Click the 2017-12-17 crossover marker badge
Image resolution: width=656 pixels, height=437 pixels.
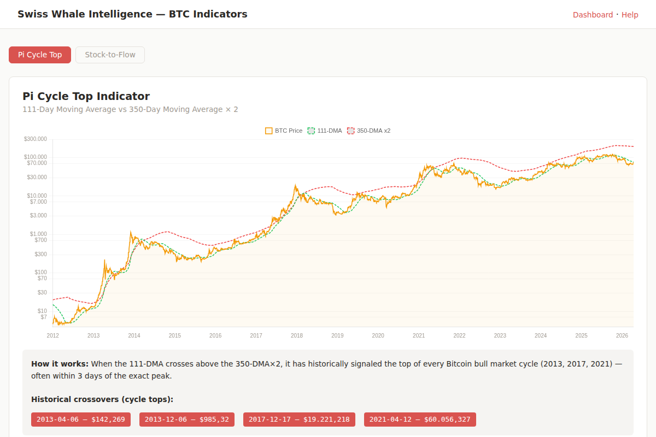click(x=299, y=420)
